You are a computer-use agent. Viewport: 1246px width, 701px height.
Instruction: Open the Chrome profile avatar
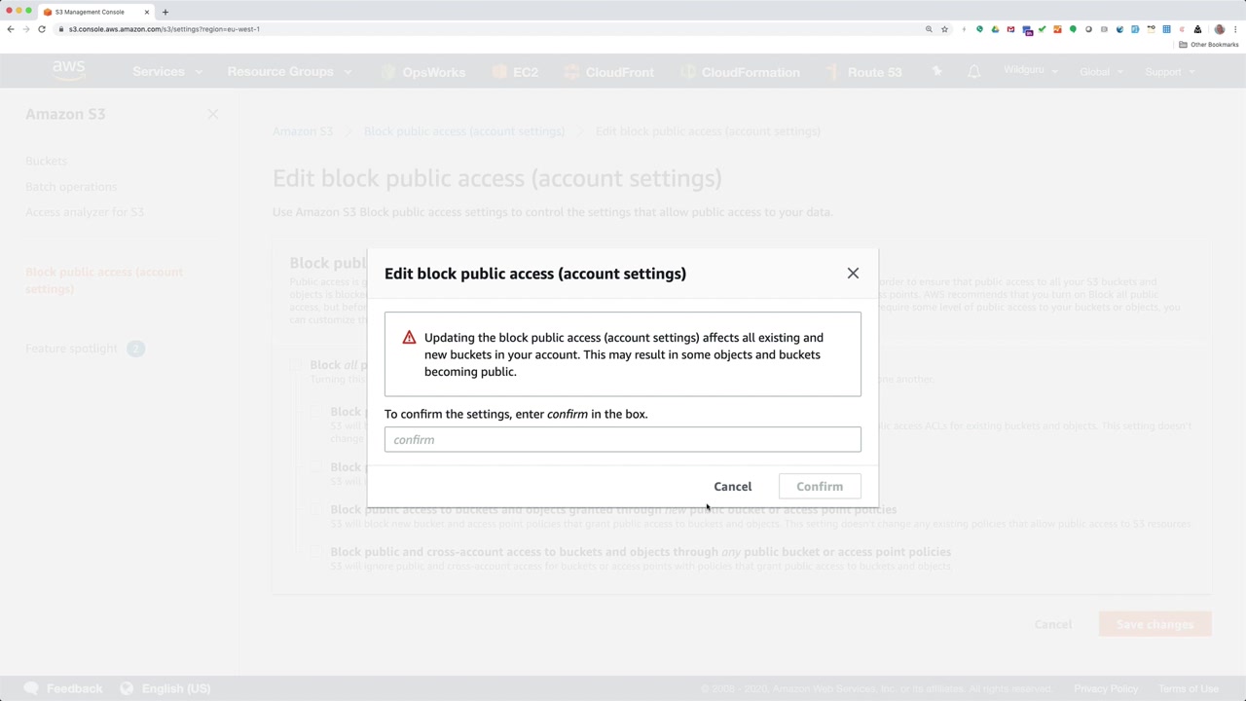pos(1220,29)
